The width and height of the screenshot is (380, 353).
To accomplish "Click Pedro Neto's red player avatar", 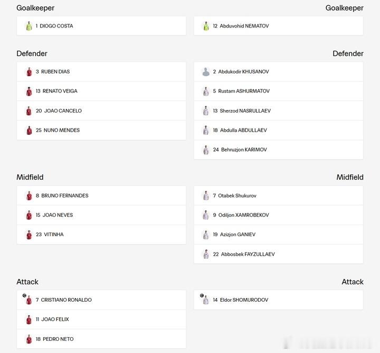I will pyautogui.click(x=29, y=339).
